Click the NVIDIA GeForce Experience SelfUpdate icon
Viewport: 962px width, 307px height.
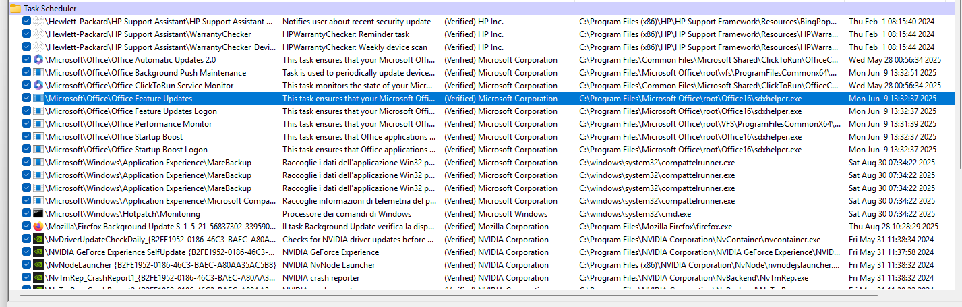38,252
